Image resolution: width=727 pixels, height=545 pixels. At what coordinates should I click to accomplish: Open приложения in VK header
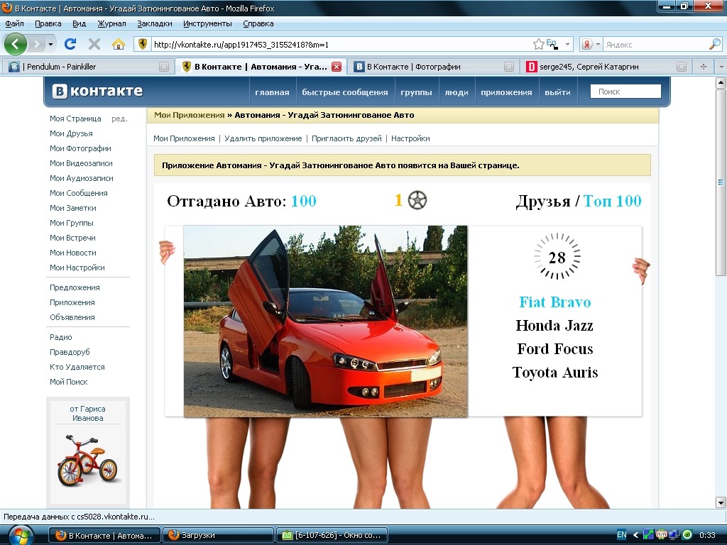(506, 92)
